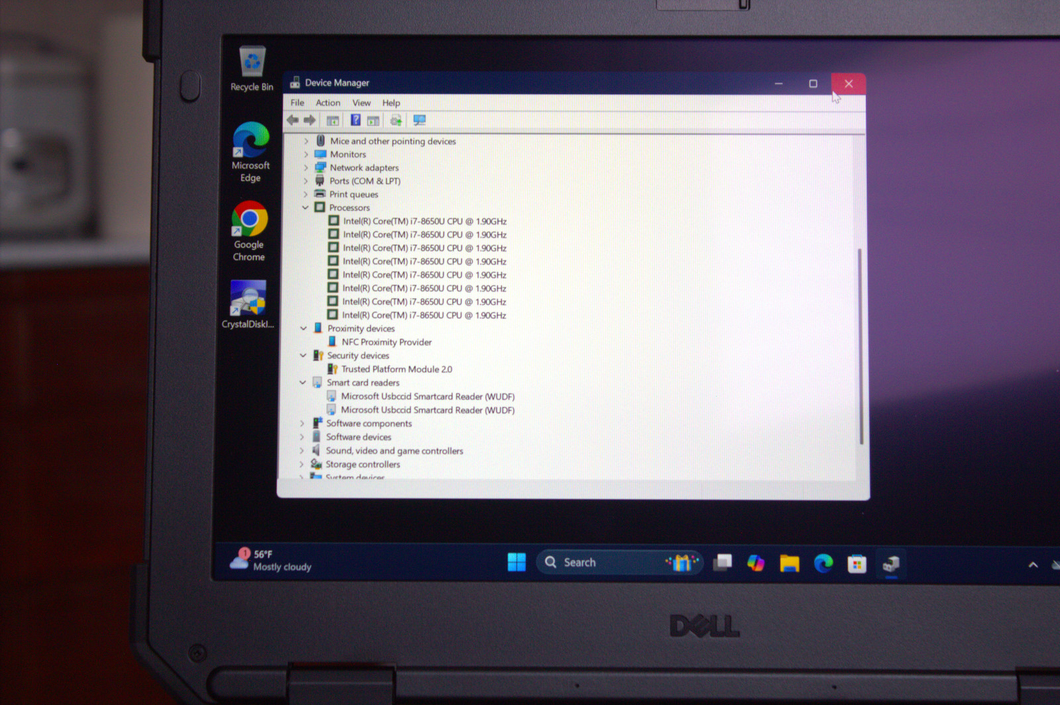
Task: Expand the Network adapters category
Action: tap(306, 168)
